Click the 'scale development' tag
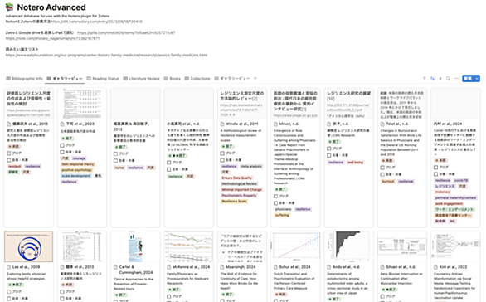The width and height of the screenshot is (486, 302). pyautogui.click(x=76, y=176)
